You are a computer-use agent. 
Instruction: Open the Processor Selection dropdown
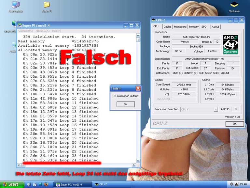(x=199, y=109)
